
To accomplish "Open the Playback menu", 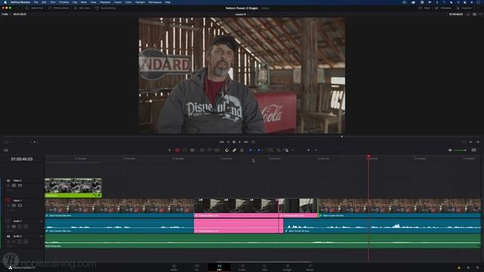I will tap(105, 2).
